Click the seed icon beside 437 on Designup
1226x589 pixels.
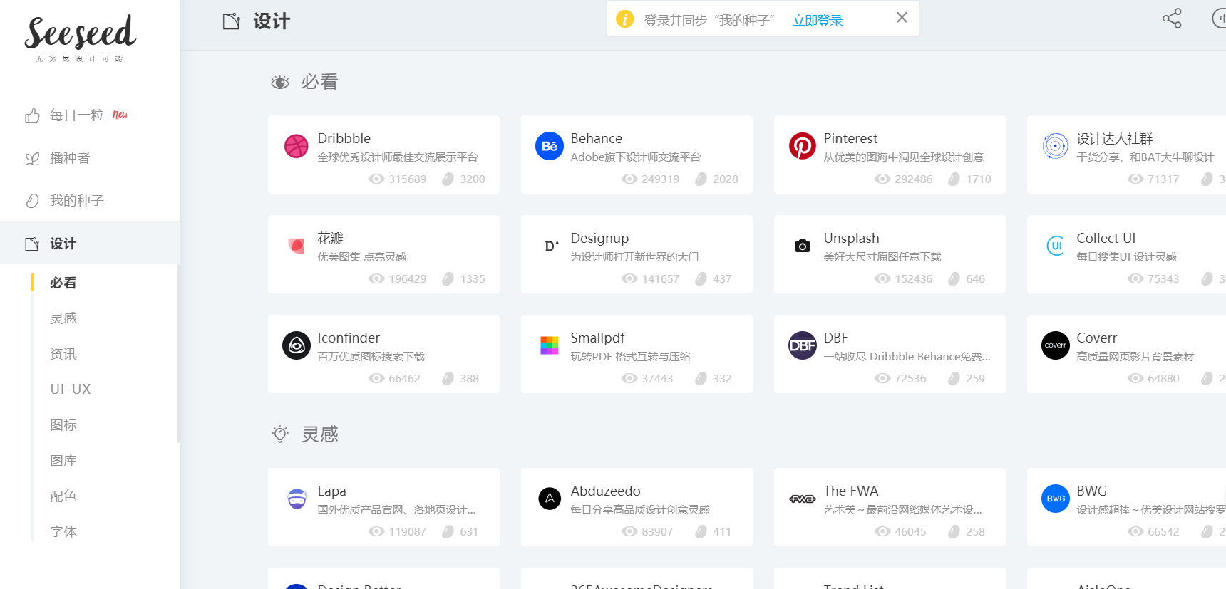pyautogui.click(x=701, y=278)
